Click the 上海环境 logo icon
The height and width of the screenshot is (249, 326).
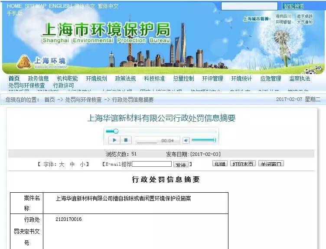pyautogui.click(x=24, y=62)
